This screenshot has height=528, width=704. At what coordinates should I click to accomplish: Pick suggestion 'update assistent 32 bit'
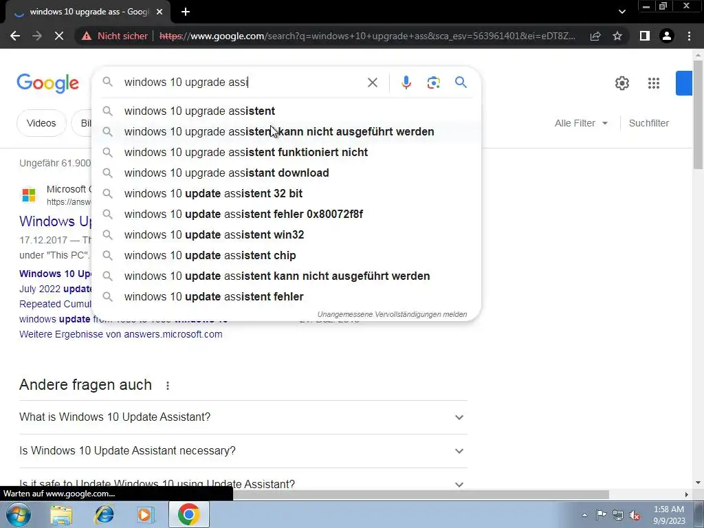pos(286,193)
